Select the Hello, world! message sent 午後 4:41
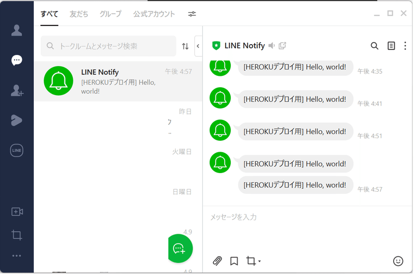This screenshot has width=416, height=280. (295, 99)
